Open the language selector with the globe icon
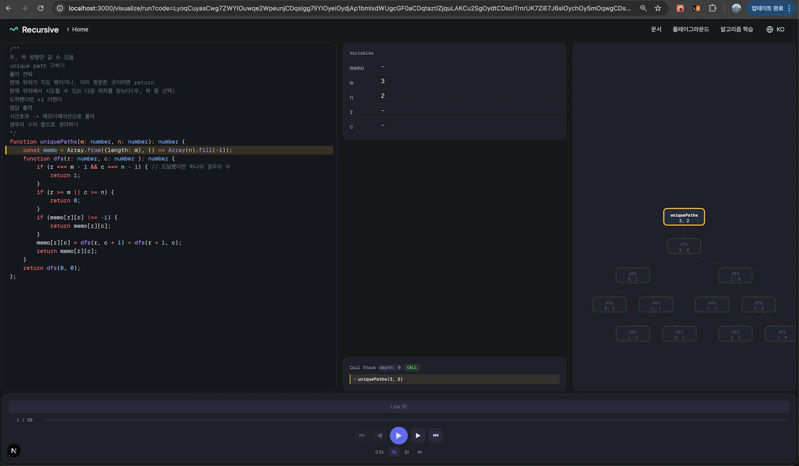 point(775,29)
